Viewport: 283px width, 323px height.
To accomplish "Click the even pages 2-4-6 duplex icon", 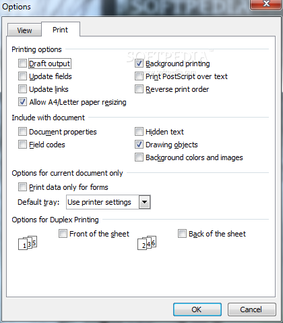I will [147, 243].
